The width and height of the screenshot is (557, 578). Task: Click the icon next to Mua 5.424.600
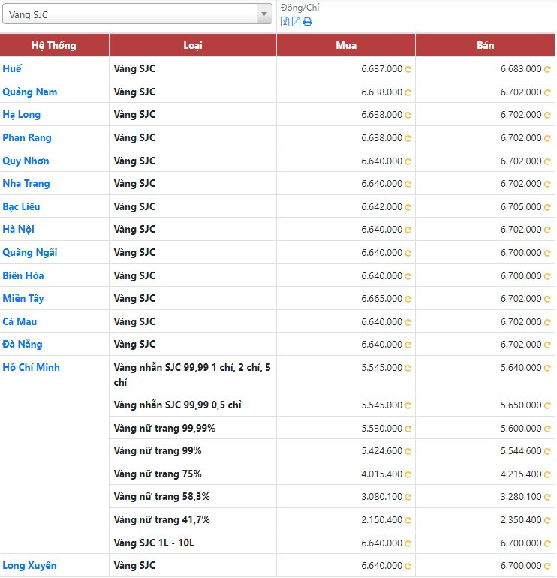pyautogui.click(x=408, y=451)
